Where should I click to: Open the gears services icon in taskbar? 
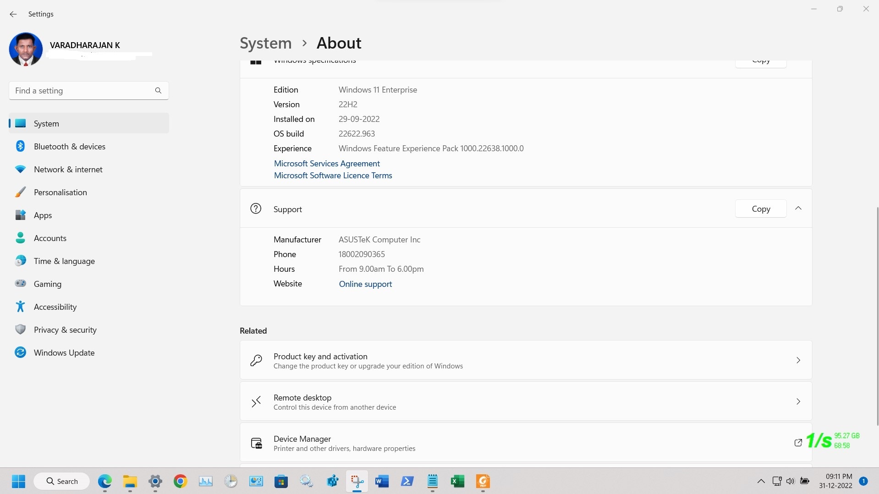(x=307, y=481)
